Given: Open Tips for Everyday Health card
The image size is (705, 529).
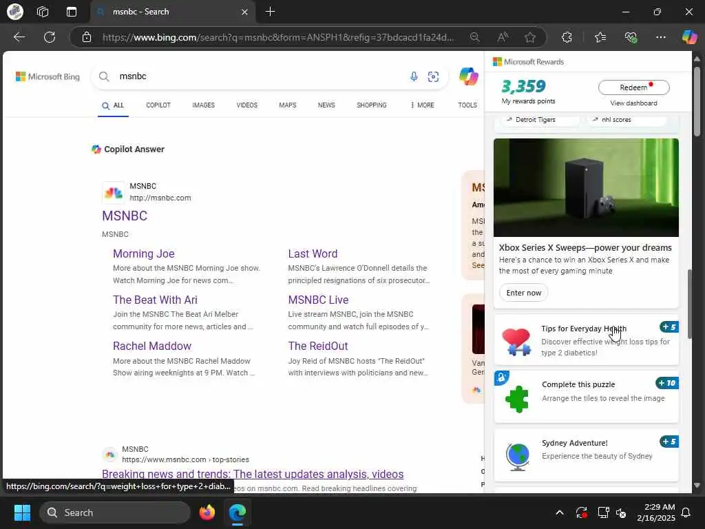Looking at the screenshot, I should point(586,340).
